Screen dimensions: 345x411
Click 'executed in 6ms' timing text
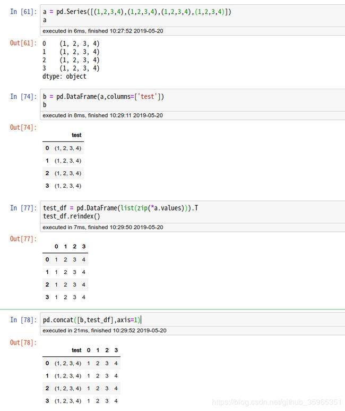[x=64, y=31]
